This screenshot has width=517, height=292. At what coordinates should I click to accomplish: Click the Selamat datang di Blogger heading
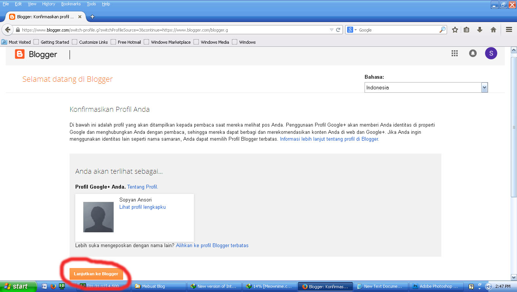click(x=67, y=79)
